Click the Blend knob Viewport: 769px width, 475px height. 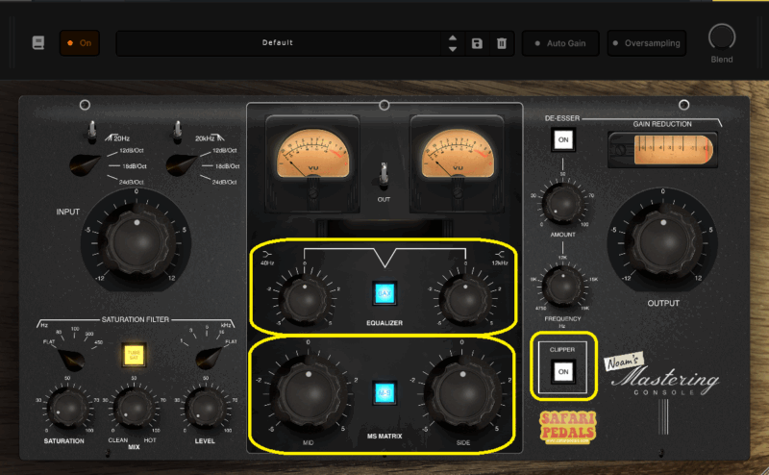coord(722,37)
